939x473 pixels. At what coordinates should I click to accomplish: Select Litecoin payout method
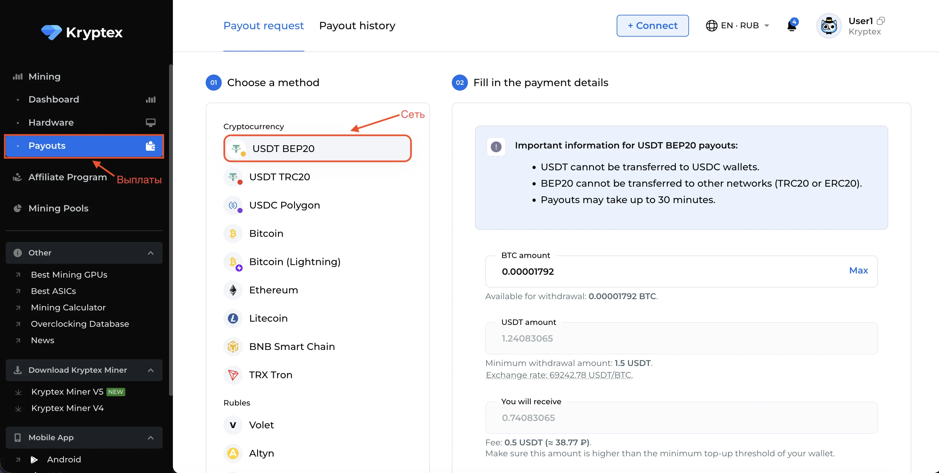tap(268, 318)
